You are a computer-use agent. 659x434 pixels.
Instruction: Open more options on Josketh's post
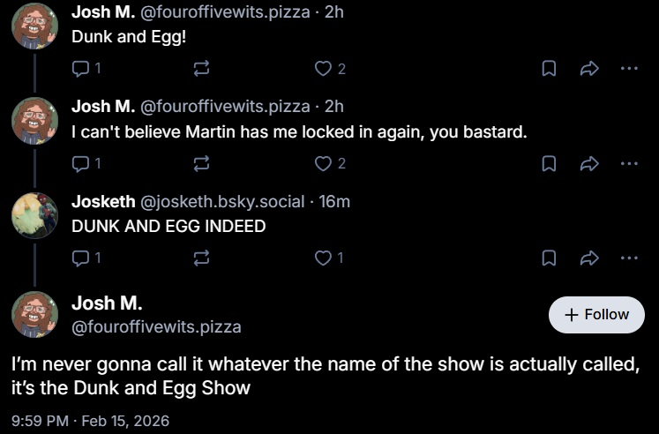[x=628, y=258]
